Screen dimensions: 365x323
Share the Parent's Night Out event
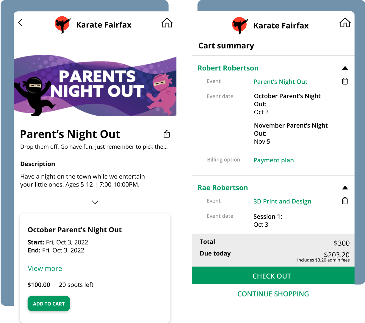pyautogui.click(x=167, y=134)
